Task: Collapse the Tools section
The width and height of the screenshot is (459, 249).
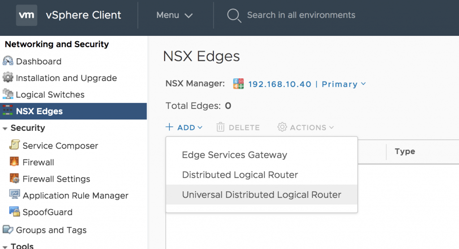Action: click(5, 247)
